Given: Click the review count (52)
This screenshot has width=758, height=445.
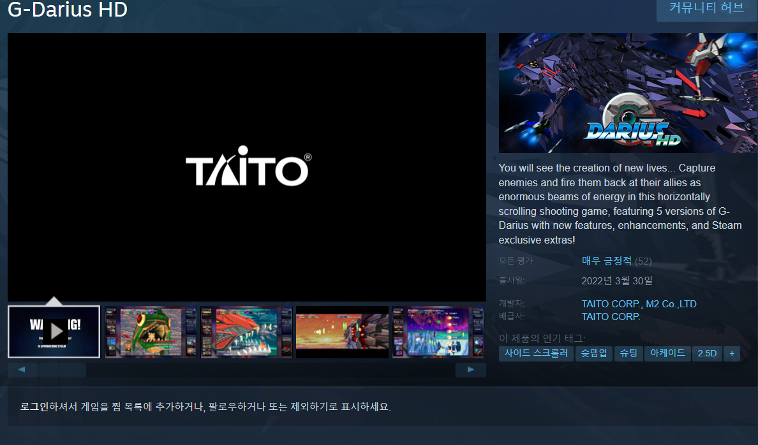Looking at the screenshot, I should [x=643, y=261].
